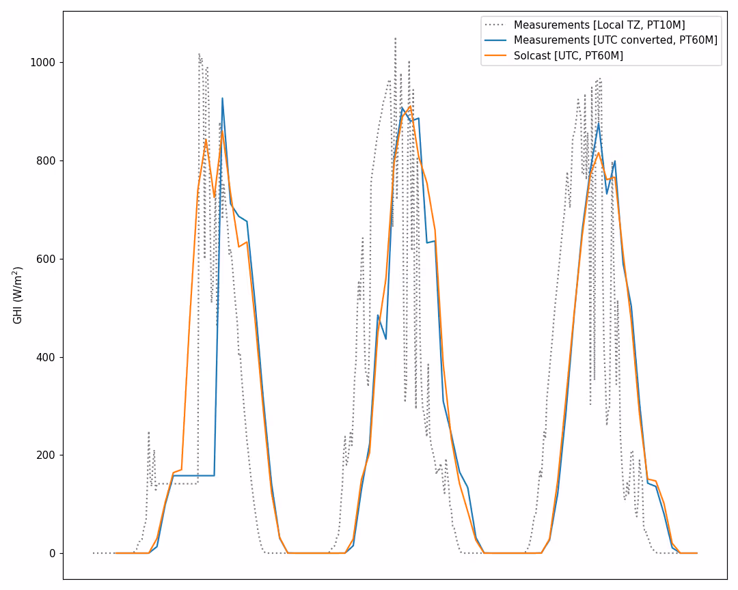Viewport: 738px width, 590px height.
Task: Click the y-axis tick label 0
Action: (x=52, y=554)
